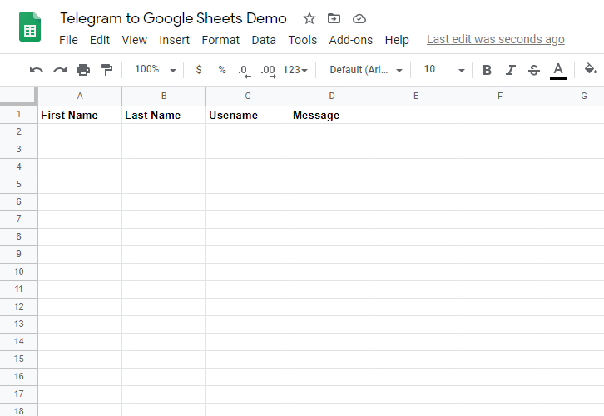Click the redo arrow
Screen dimensions: 604x416
pyautogui.click(x=60, y=70)
